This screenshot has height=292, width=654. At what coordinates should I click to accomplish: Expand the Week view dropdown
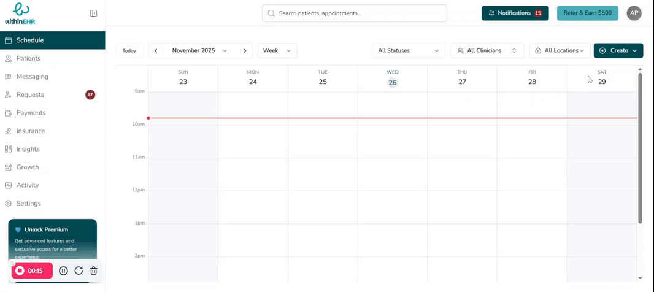(x=277, y=50)
